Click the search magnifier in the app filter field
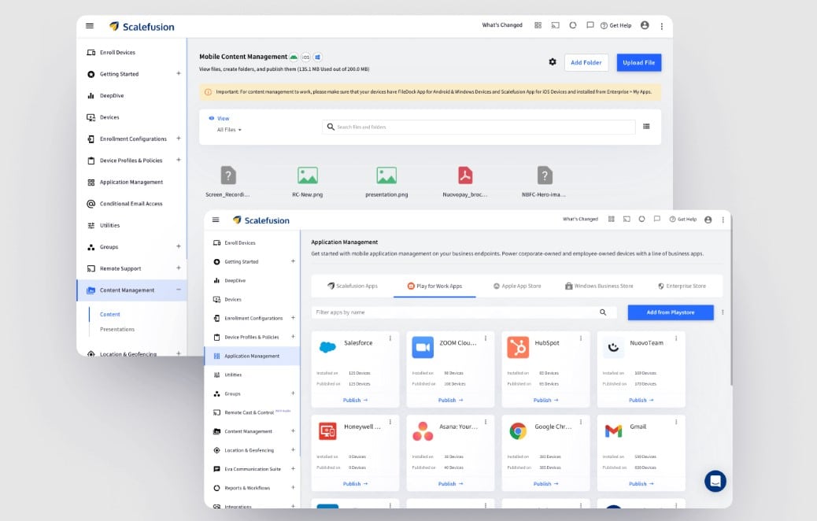 [x=603, y=312]
